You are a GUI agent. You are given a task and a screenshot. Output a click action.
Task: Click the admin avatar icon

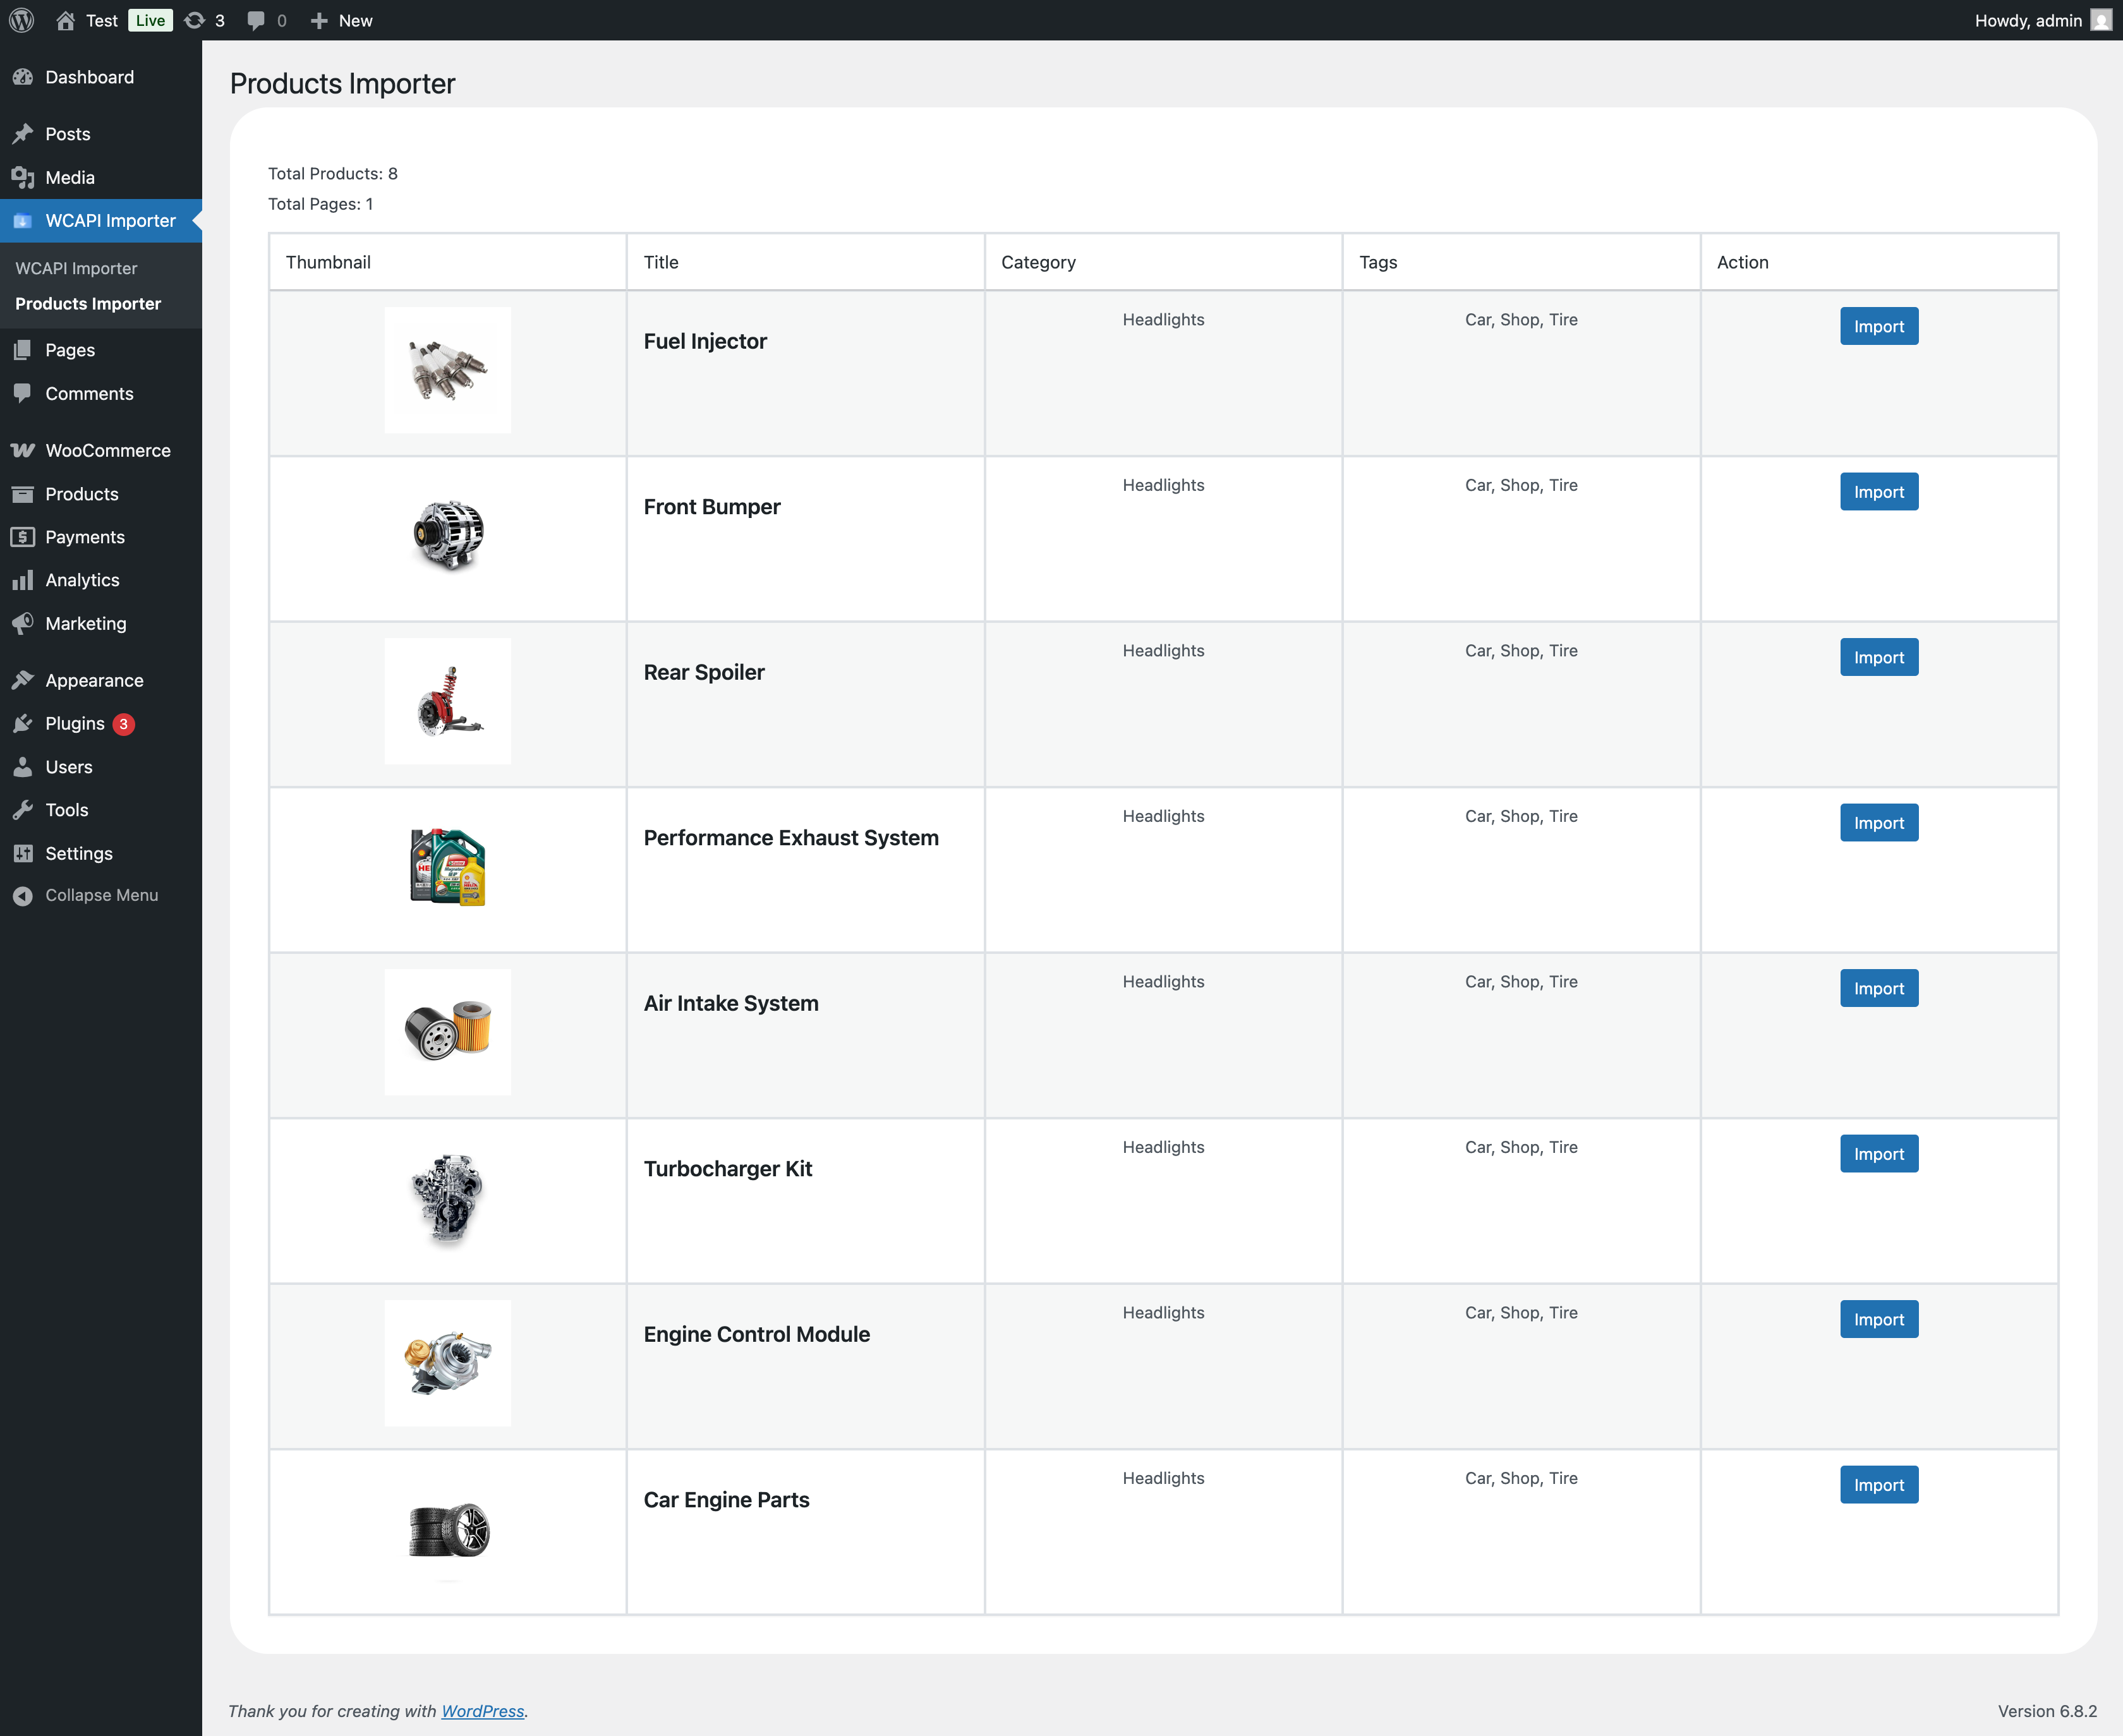click(2101, 20)
